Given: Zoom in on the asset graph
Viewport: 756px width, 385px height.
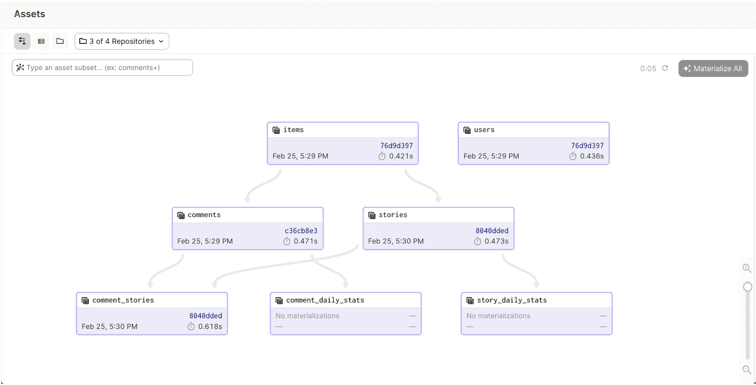Looking at the screenshot, I should [x=747, y=268].
